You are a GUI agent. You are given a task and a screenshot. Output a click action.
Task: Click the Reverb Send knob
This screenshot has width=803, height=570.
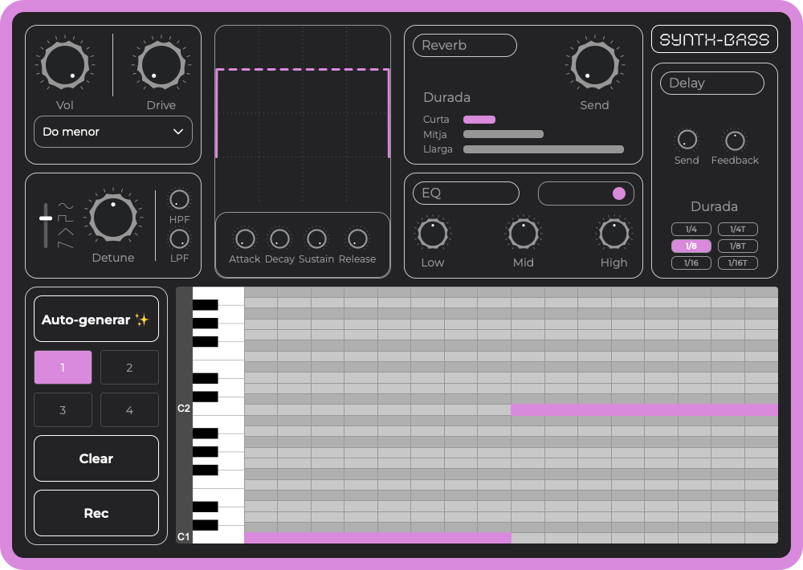point(594,65)
